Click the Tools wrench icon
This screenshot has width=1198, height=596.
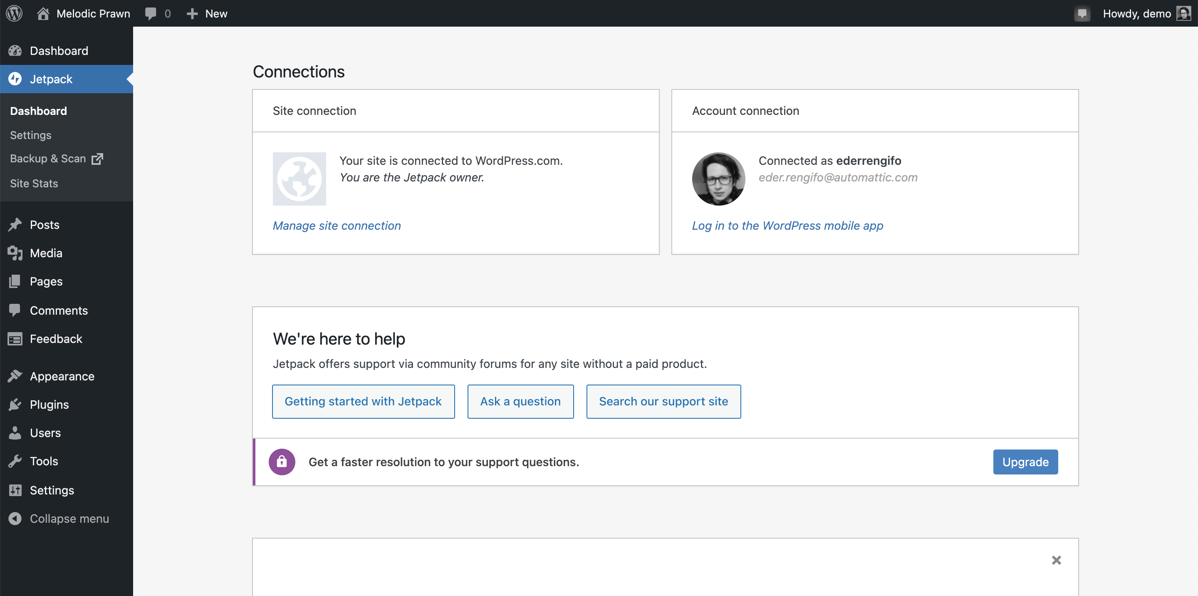click(15, 461)
